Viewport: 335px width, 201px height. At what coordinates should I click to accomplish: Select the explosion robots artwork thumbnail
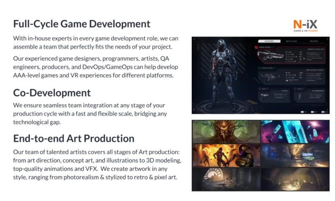[x=226, y=155]
